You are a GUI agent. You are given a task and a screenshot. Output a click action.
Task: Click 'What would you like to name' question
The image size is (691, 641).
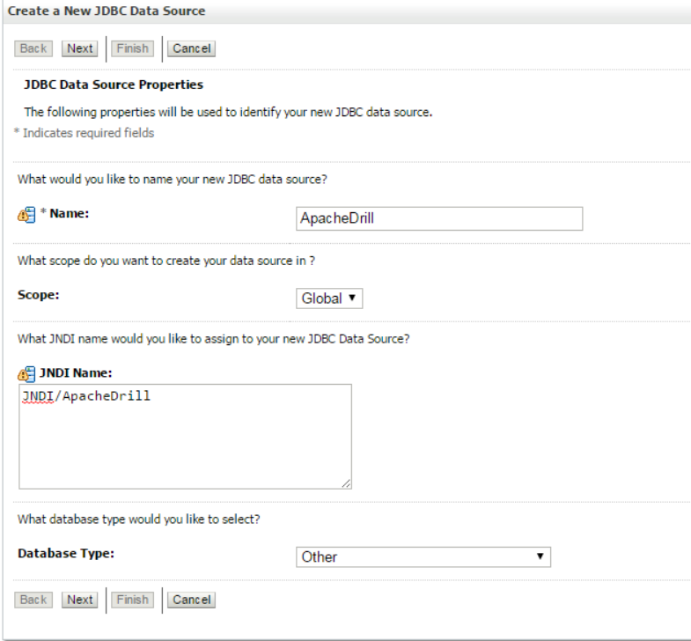click(173, 180)
